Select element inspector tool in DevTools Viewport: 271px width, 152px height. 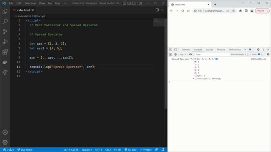(x=170, y=50)
